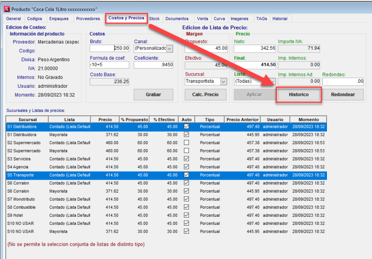This screenshot has width=372, height=259.
Task: Open the Proveedores tab
Action: (88, 19)
